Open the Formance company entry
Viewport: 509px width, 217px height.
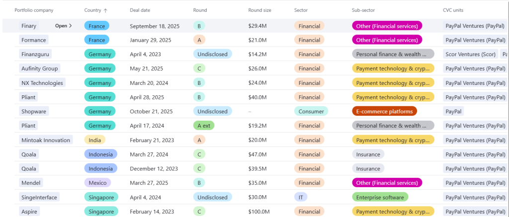(x=33, y=40)
